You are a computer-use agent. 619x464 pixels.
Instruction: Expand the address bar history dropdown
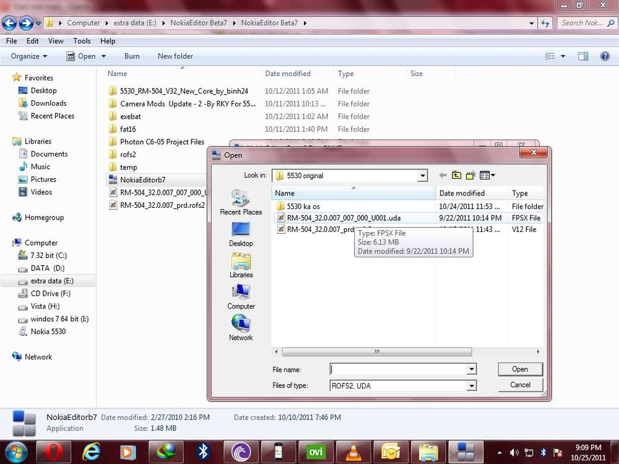click(x=531, y=24)
